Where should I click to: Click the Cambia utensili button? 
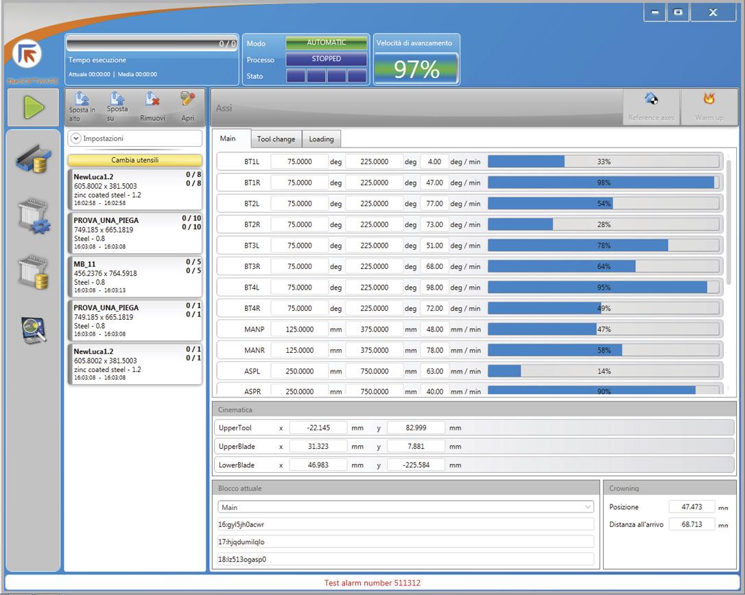134,160
